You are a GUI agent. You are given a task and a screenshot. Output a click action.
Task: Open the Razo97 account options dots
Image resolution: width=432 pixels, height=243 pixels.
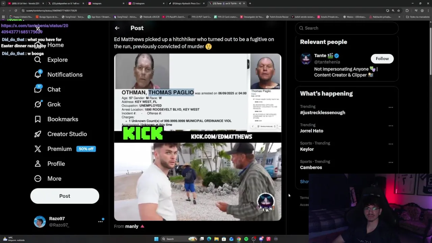point(100,221)
